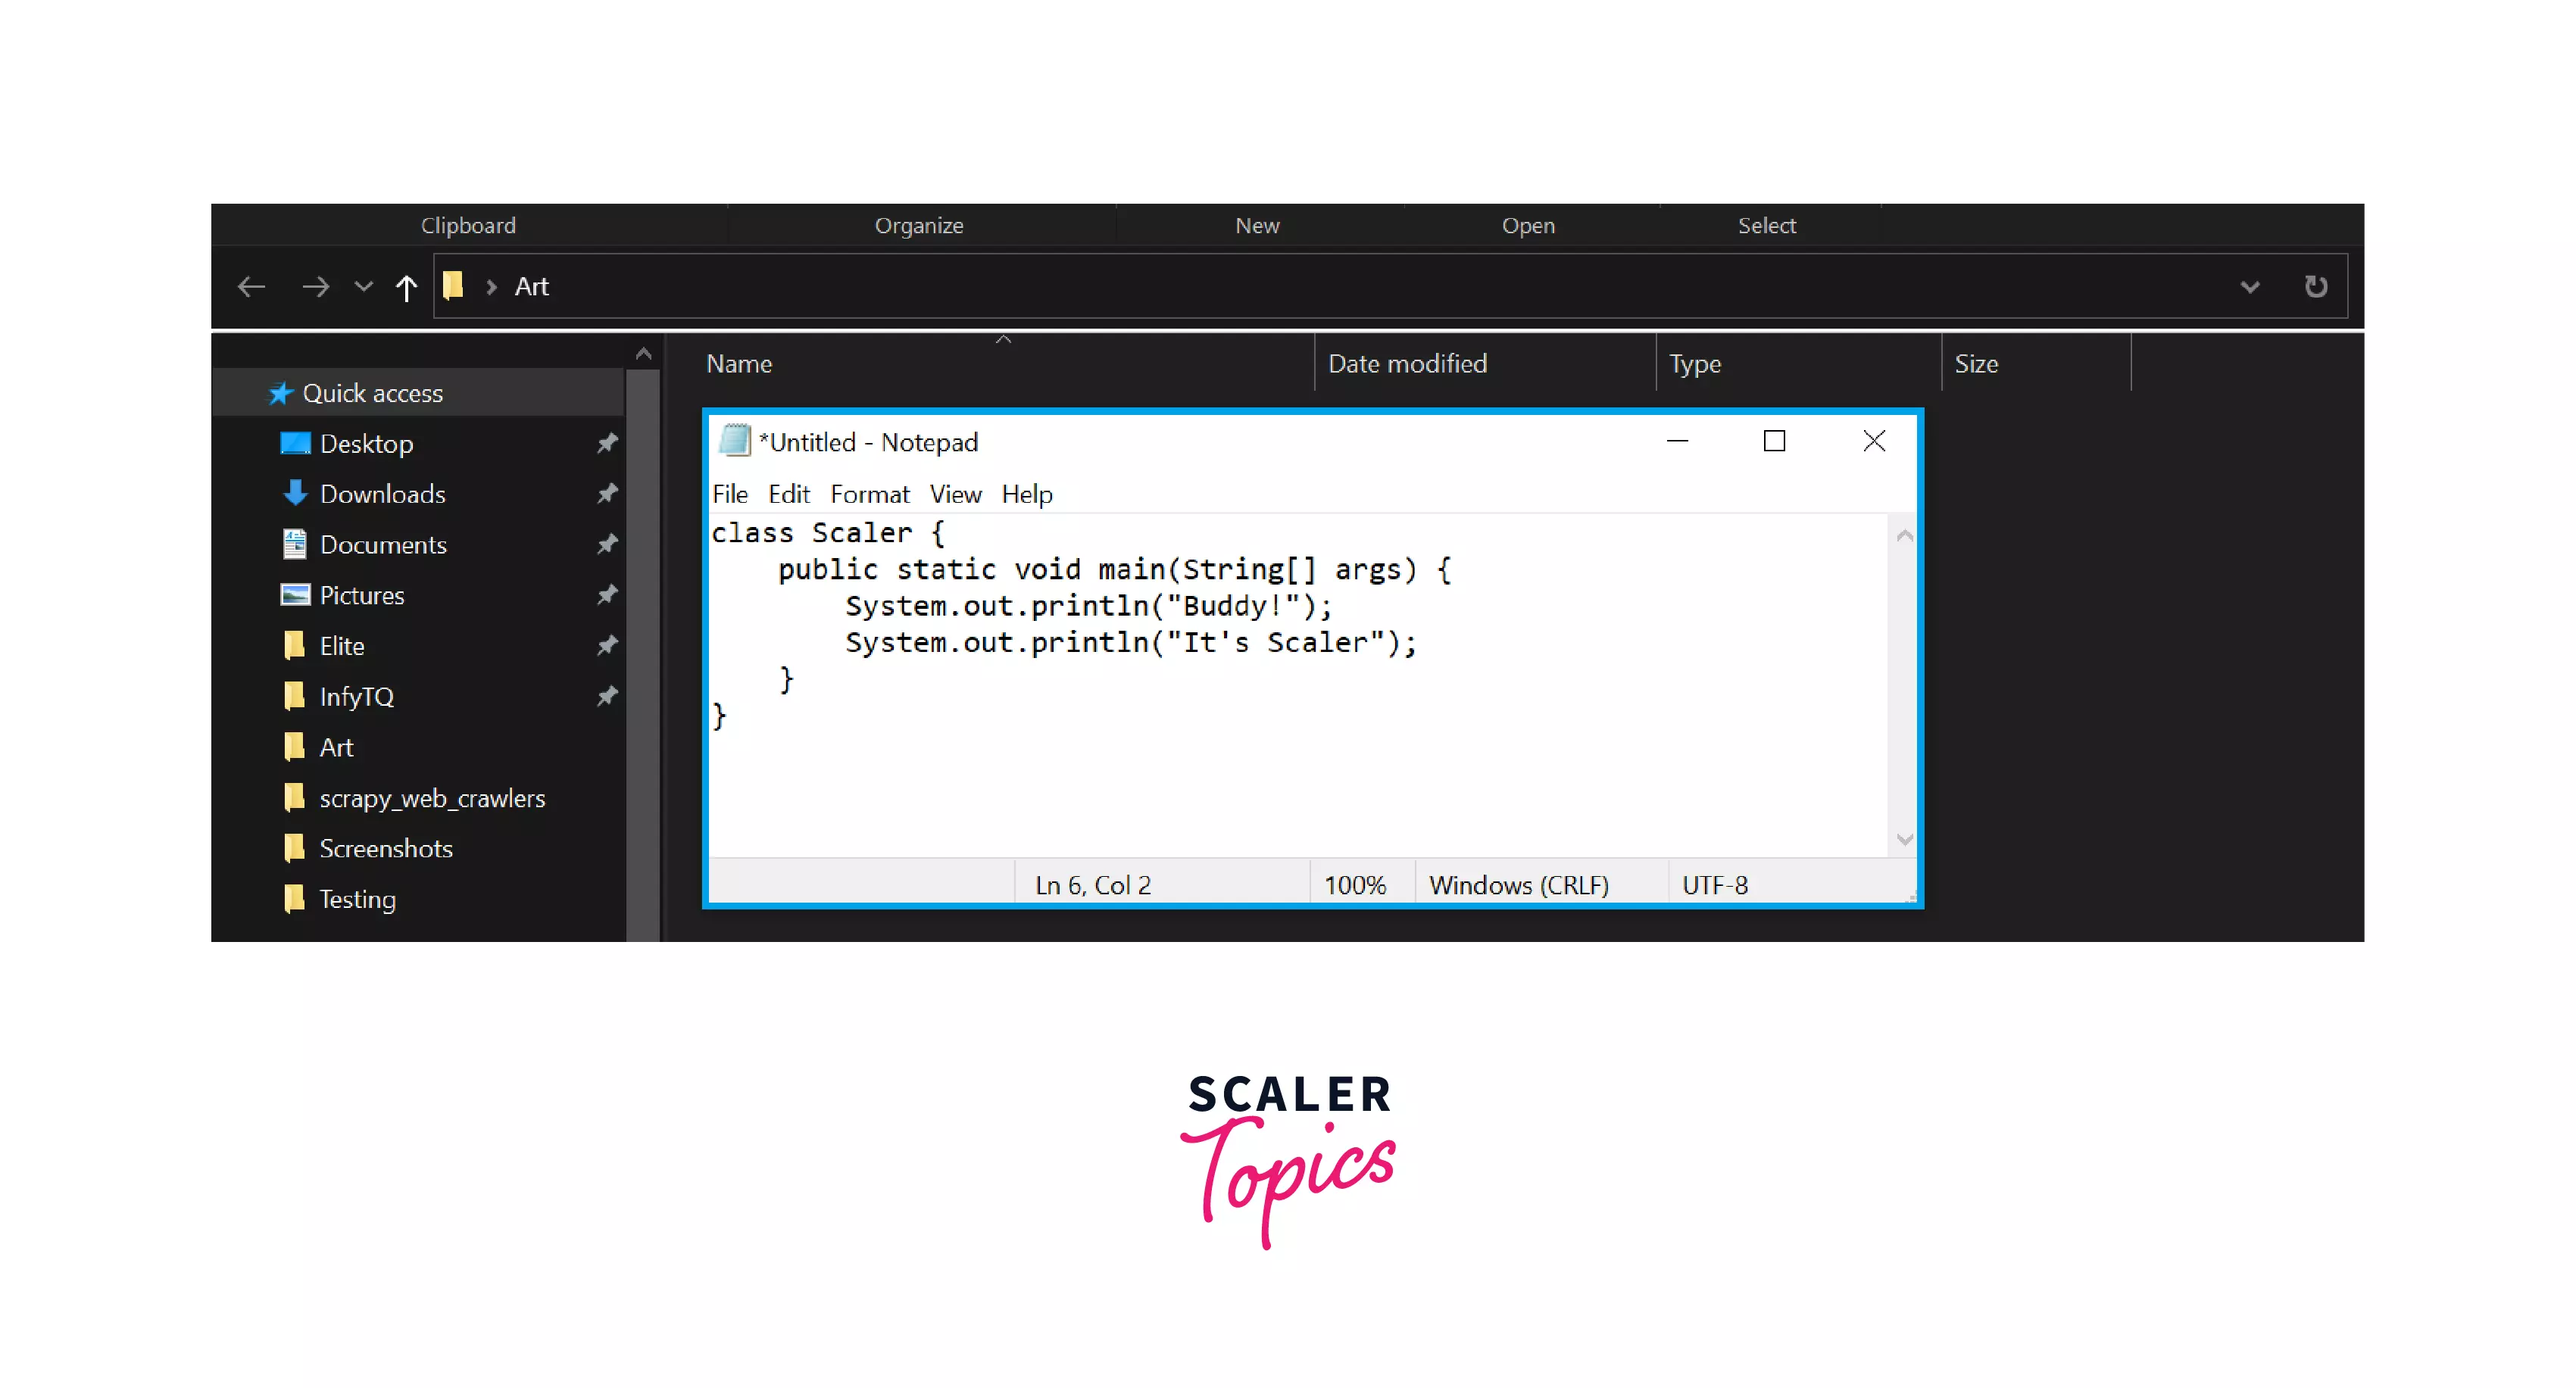Click the up directory arrow button

click(405, 285)
